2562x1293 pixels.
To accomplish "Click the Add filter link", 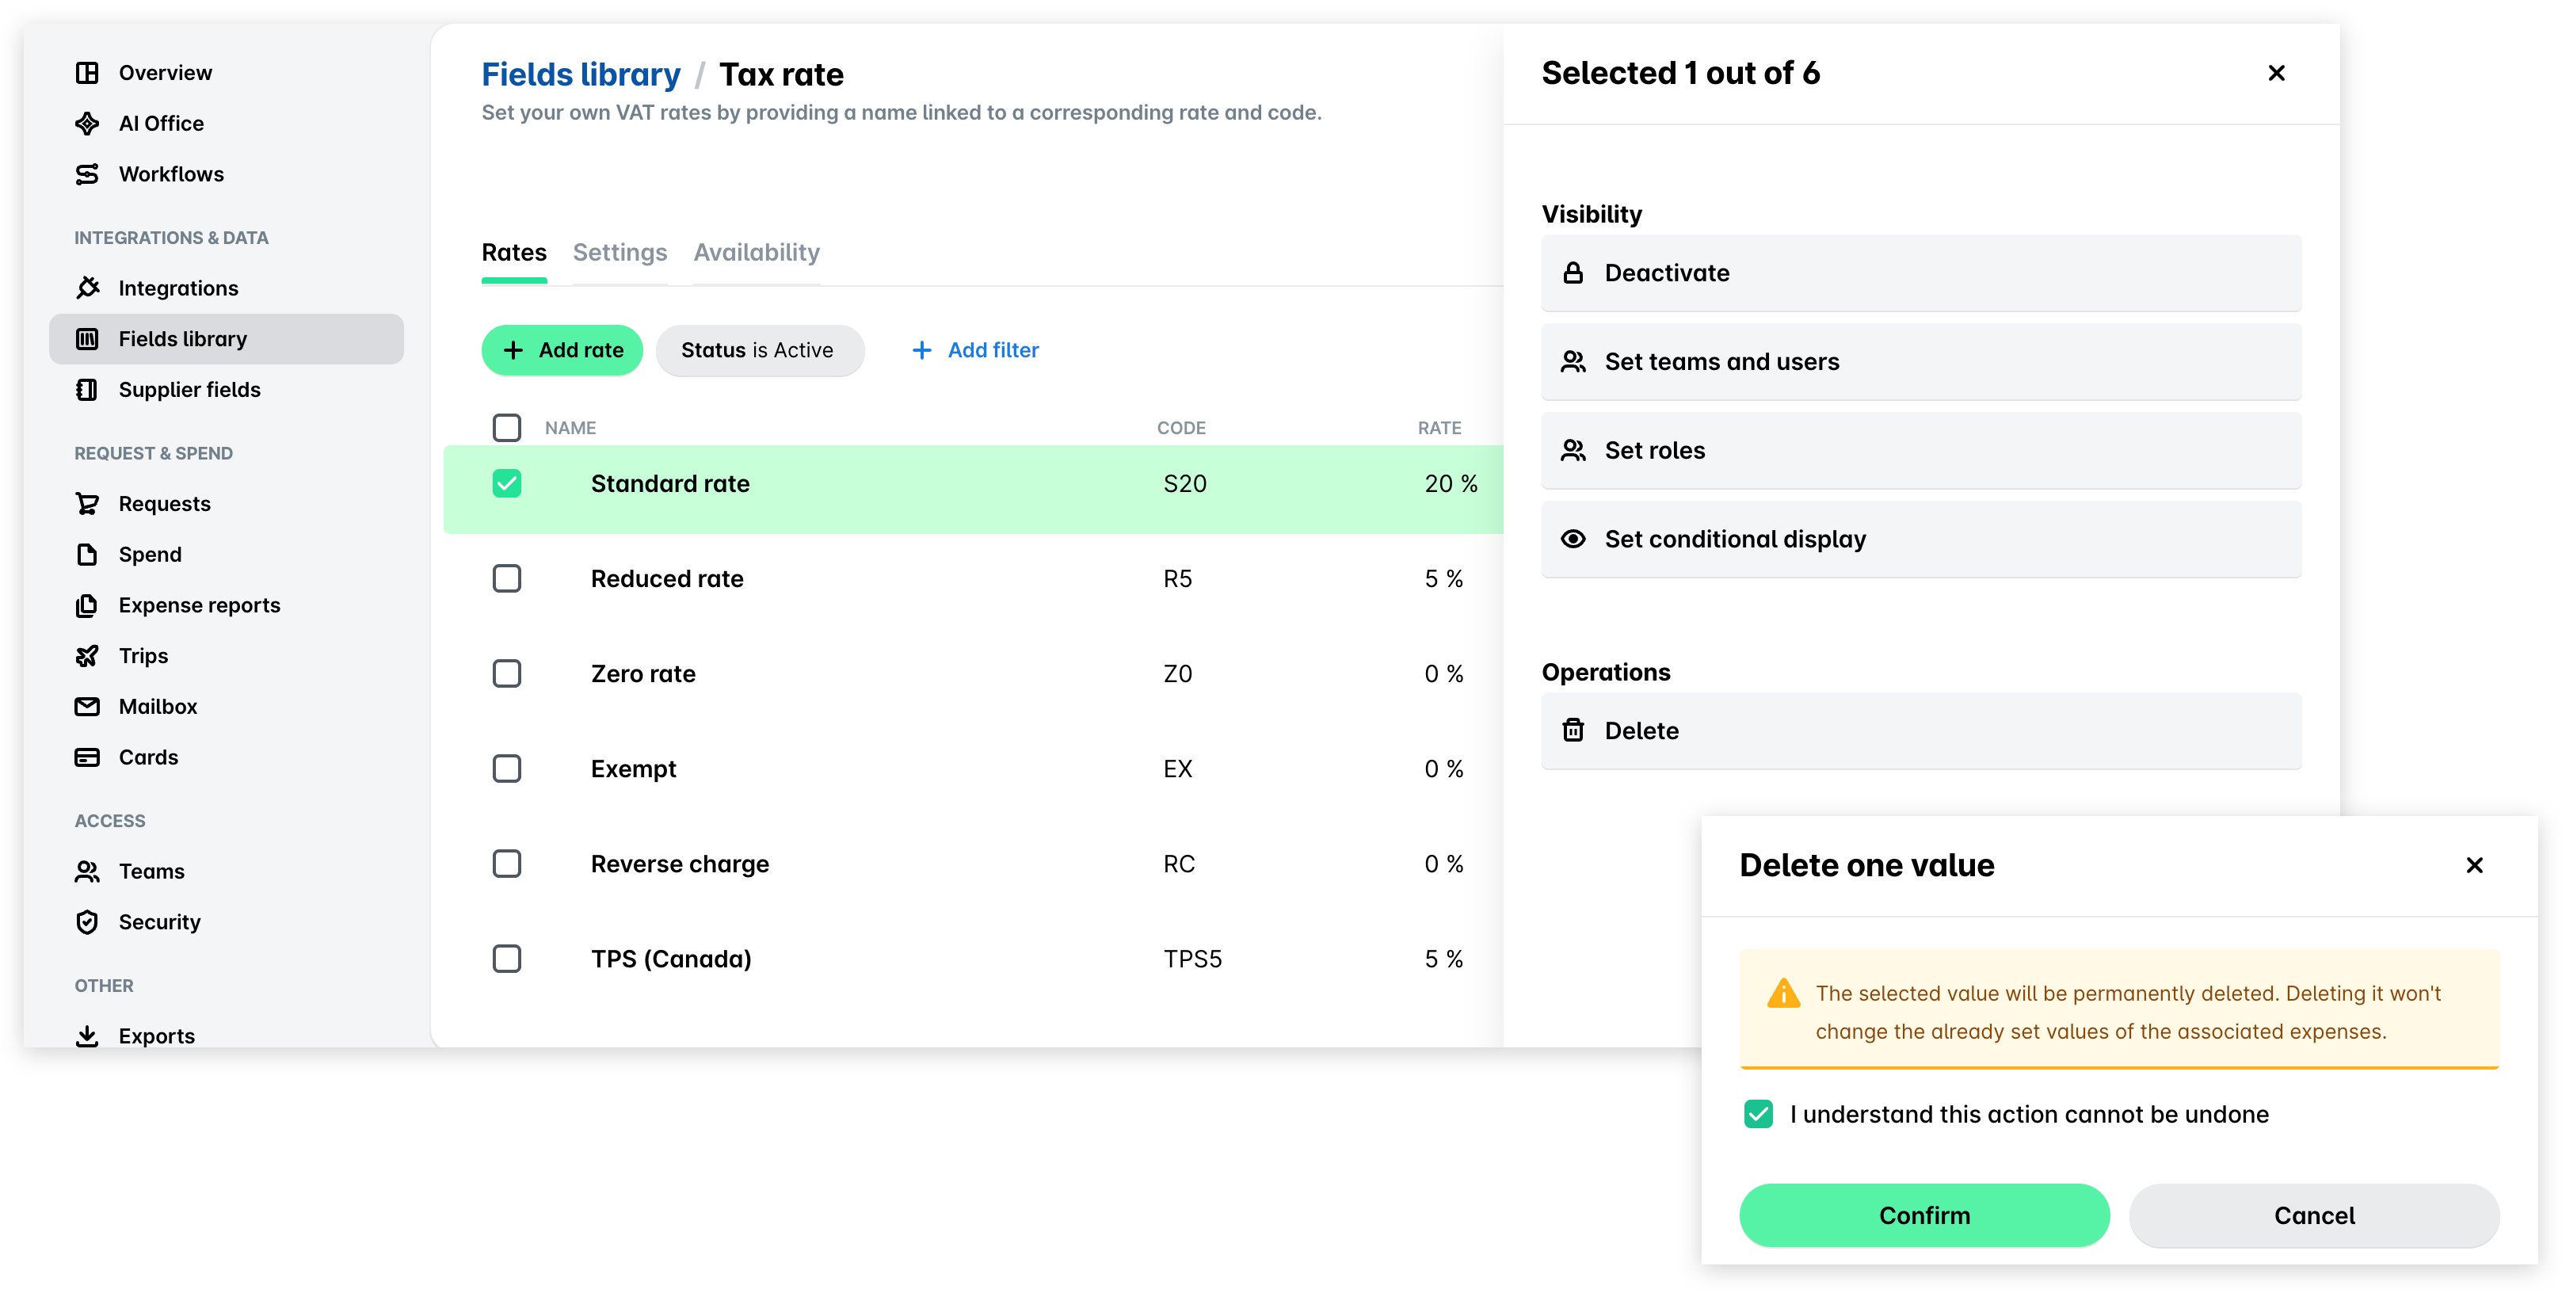I will (974, 350).
